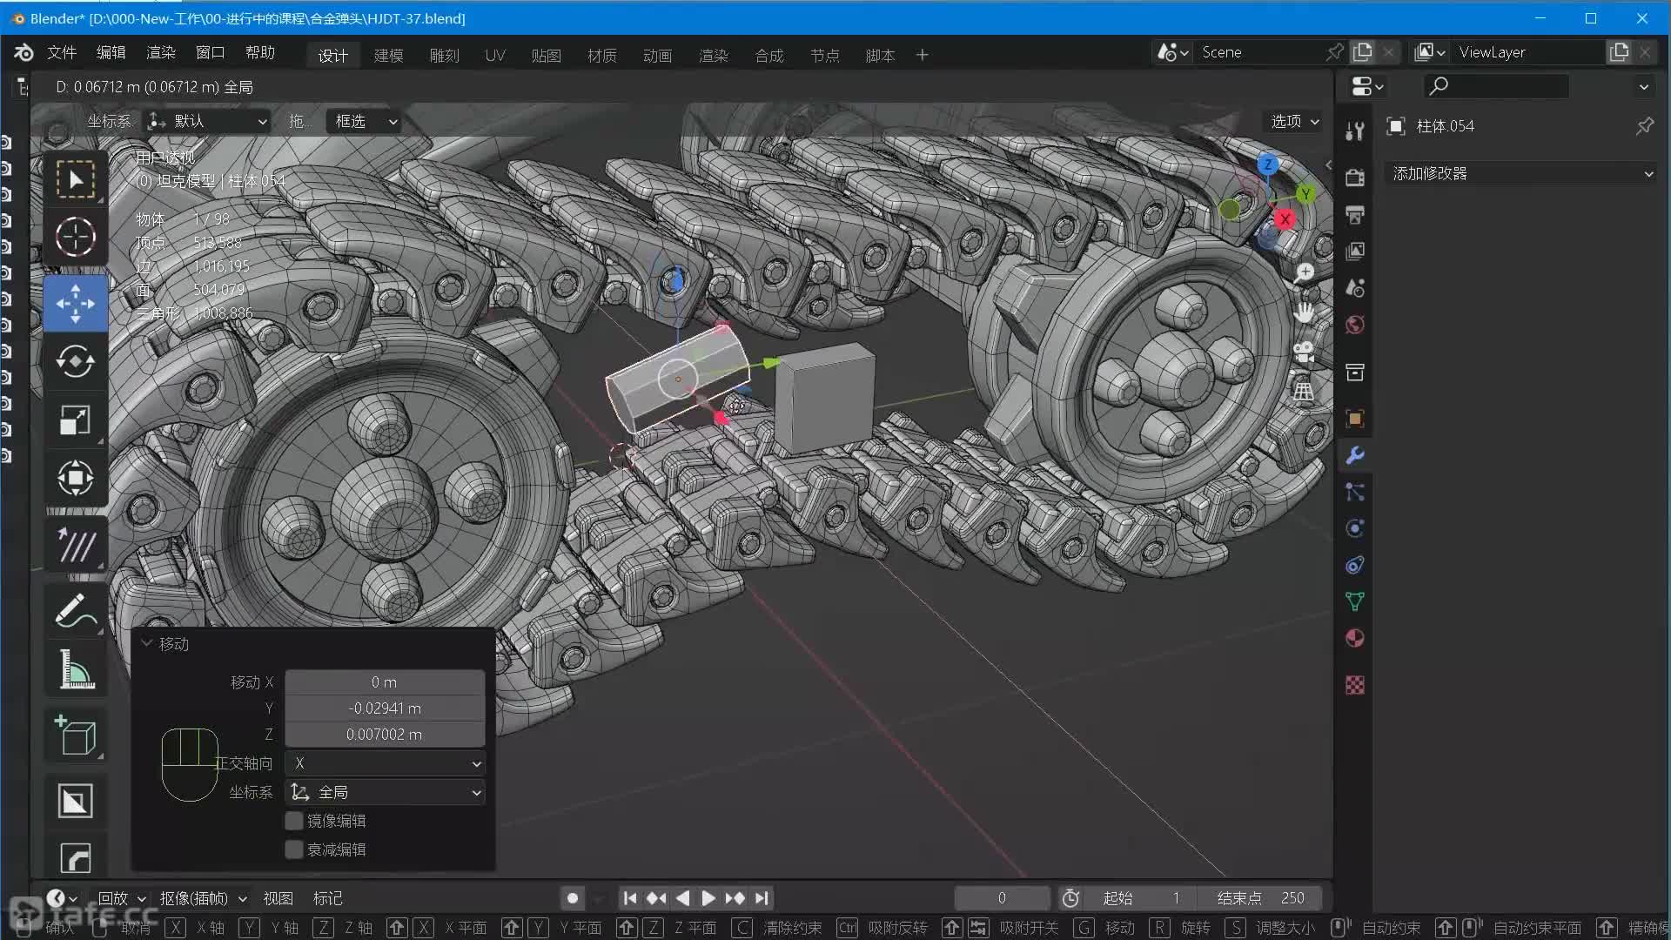Click the Add Cube tool
Screen dimensions: 1671x940
[75, 736]
